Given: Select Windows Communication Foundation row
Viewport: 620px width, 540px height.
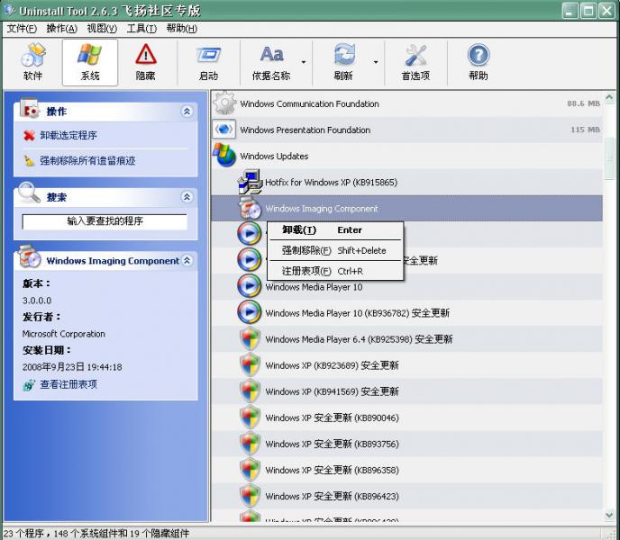Looking at the screenshot, I should pos(407,103).
